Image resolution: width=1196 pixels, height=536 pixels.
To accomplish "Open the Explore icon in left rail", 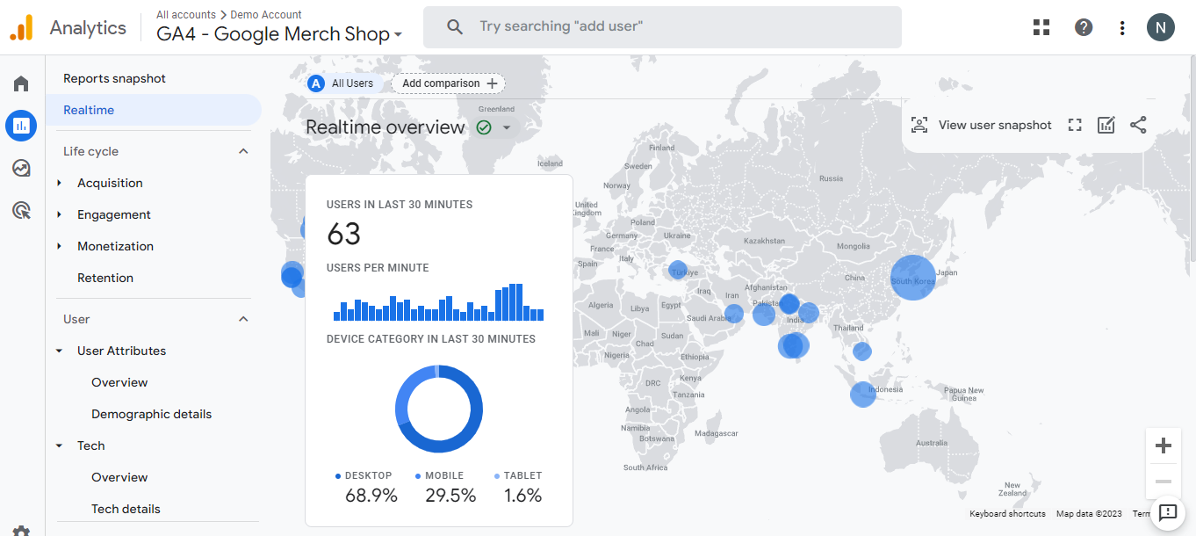I will tap(21, 168).
